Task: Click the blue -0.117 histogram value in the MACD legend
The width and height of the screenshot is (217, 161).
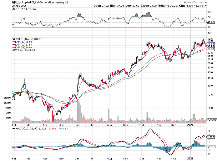Action: [63, 129]
